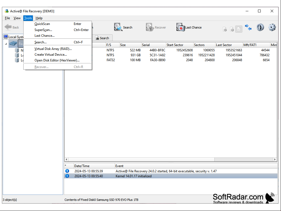Click the document with checkmark toolbar icon
Screen dimensions: 281x211
pos(225,29)
